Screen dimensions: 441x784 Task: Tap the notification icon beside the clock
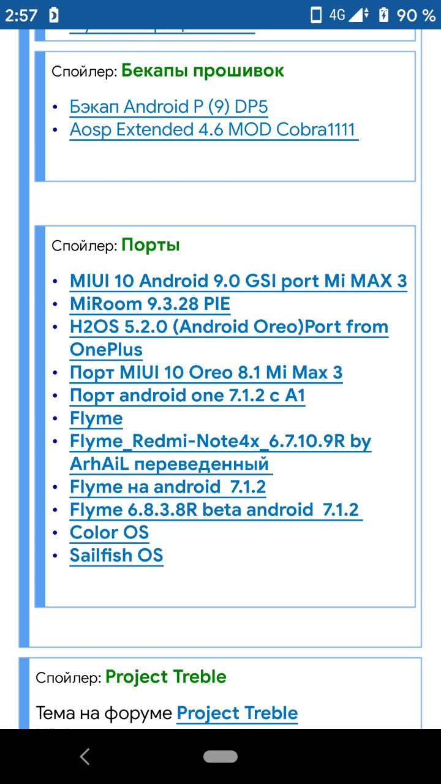point(54,15)
